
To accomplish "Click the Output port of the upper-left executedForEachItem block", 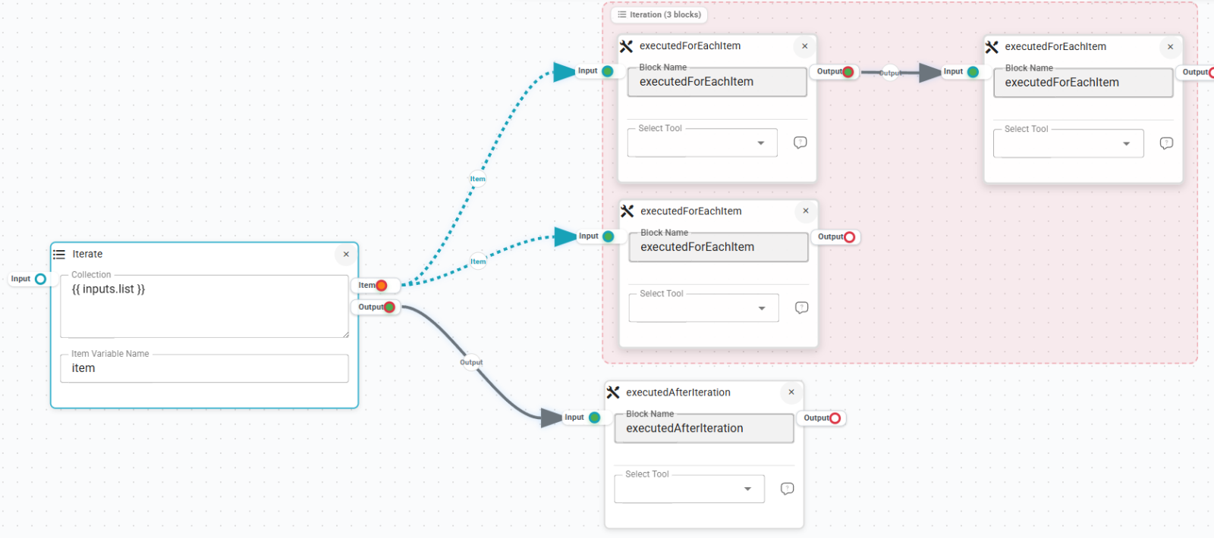I will [848, 72].
